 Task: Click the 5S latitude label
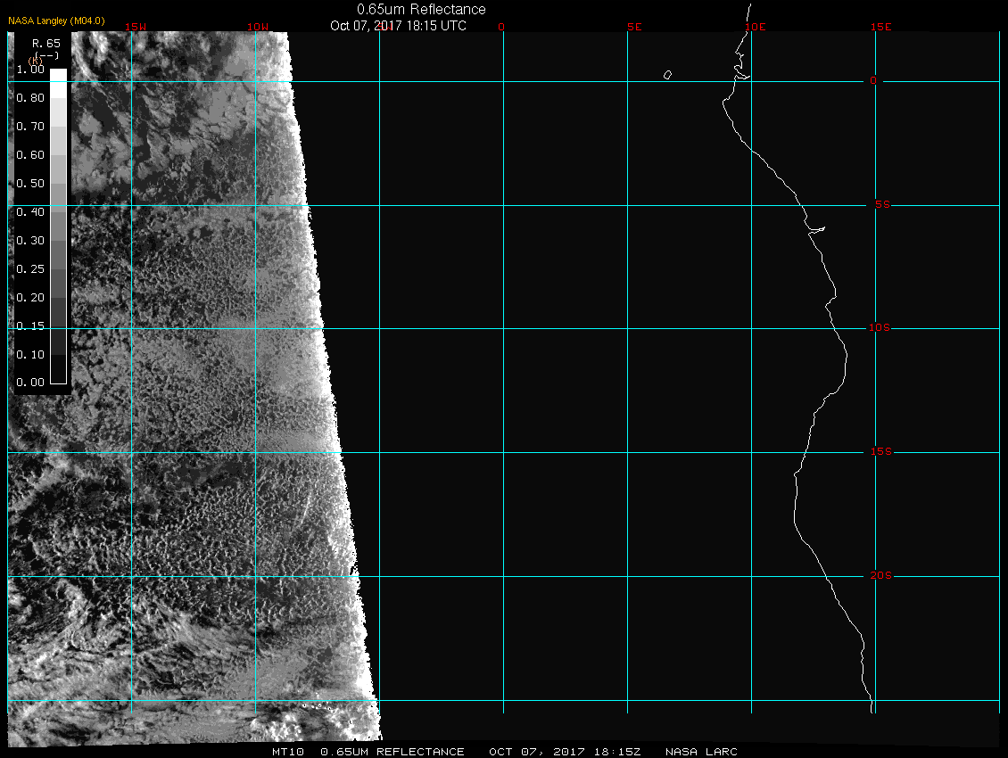click(x=882, y=204)
